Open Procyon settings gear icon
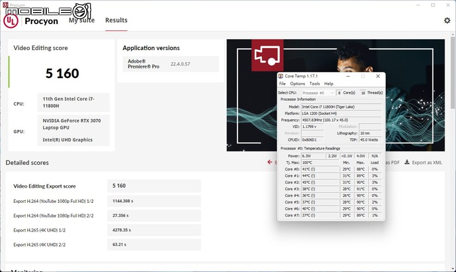Screen dimensions: 456x272 click(x=447, y=20)
